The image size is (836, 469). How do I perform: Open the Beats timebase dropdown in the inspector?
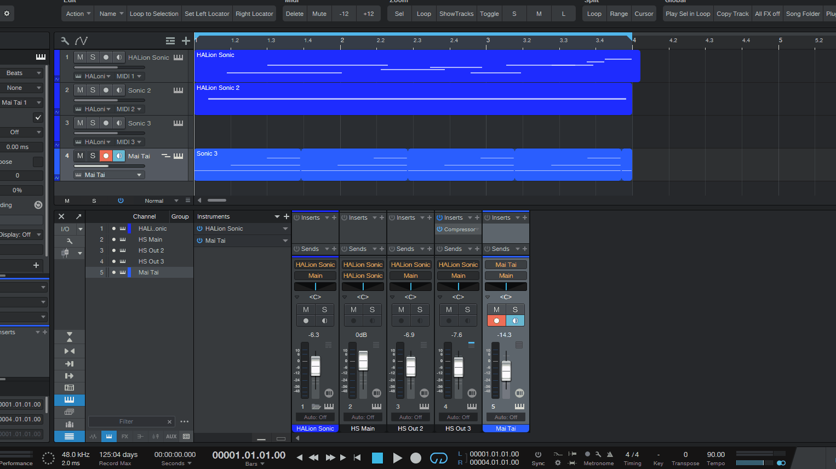tap(22, 72)
